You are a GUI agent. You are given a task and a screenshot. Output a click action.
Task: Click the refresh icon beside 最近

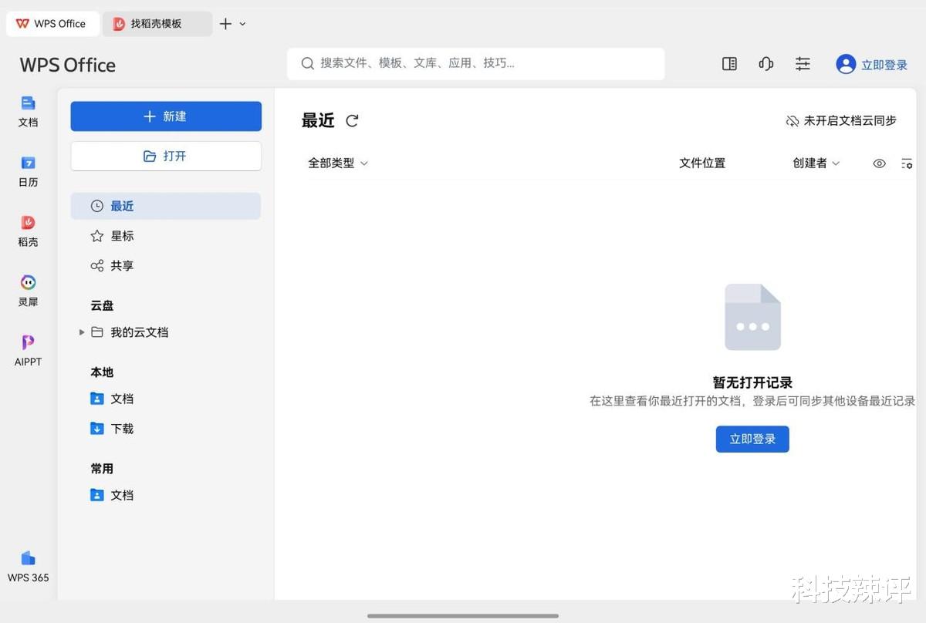352,120
